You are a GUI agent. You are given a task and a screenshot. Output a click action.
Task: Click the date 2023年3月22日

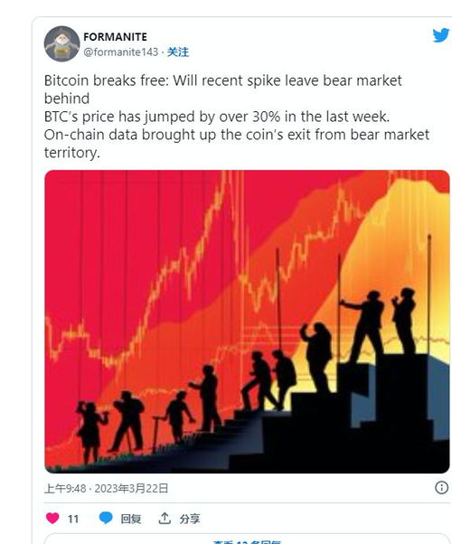[x=131, y=489]
